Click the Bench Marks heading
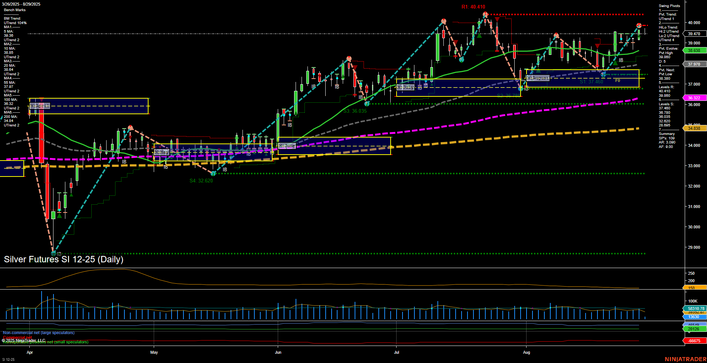707x363 pixels. [x=14, y=10]
